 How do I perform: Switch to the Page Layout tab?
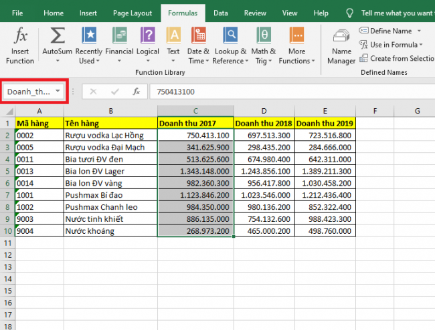point(132,13)
